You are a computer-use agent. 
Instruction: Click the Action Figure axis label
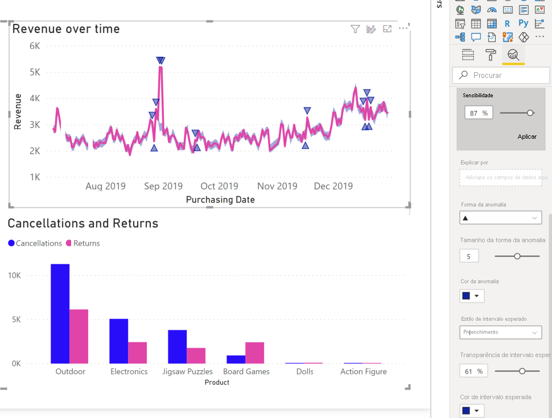pos(363,371)
